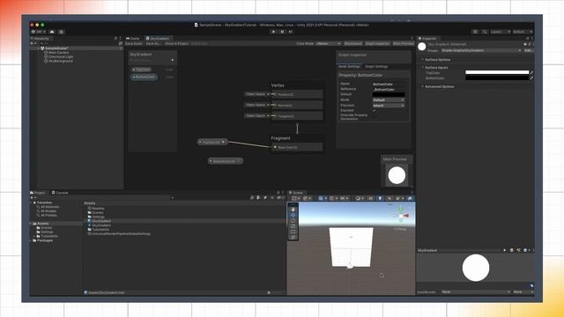Open the cloud services icon in the top toolbar
Screen dimensions: 564x317
click(x=52, y=32)
